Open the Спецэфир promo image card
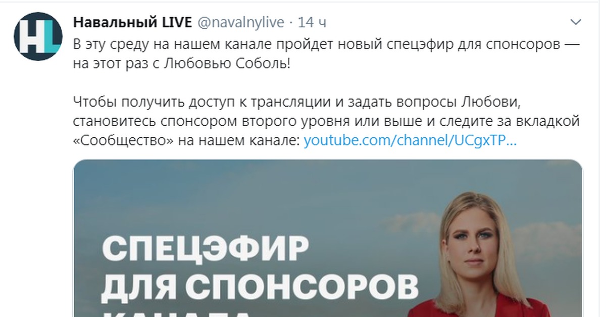This screenshot has height=317, width=606. coord(328,238)
